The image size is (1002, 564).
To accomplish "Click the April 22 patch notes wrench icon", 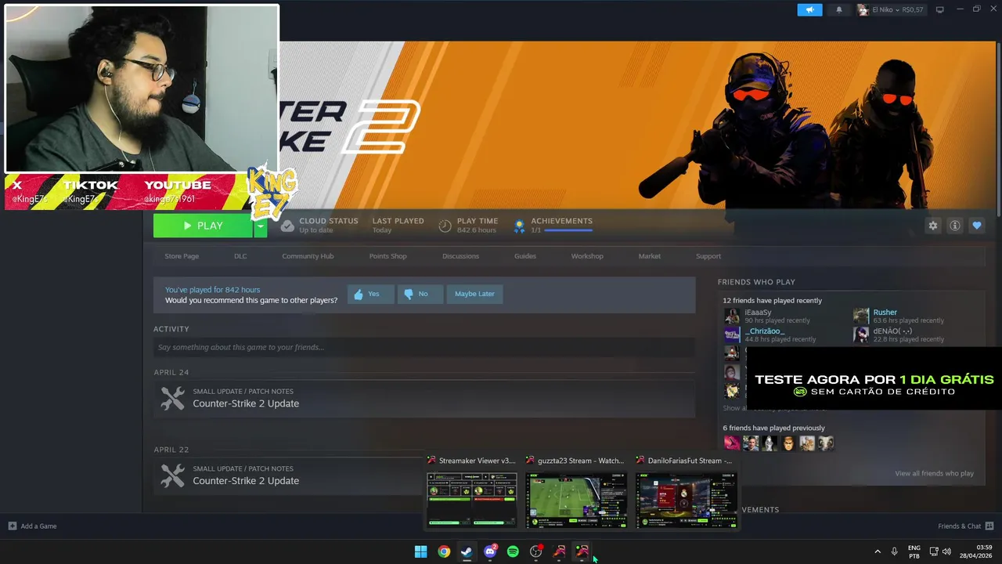I will pyautogui.click(x=172, y=475).
